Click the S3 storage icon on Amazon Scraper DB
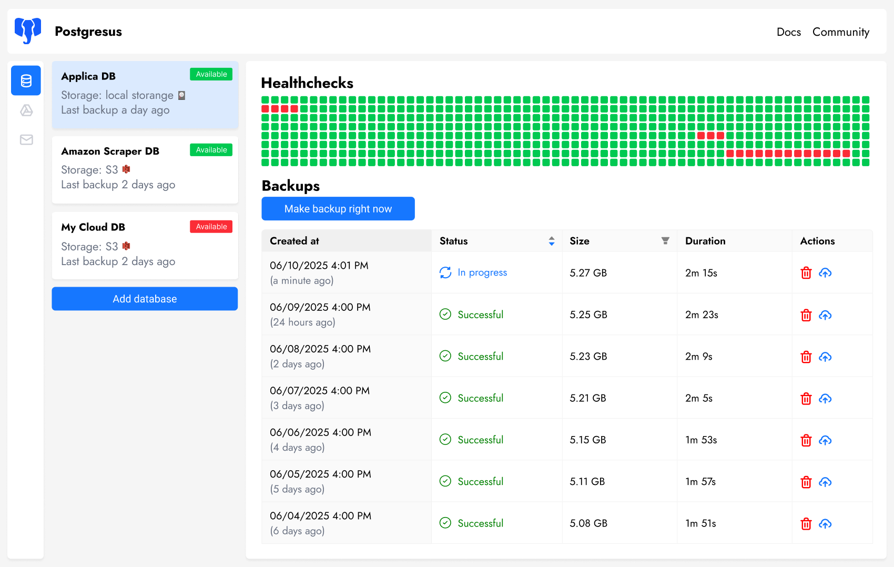Viewport: 894px width, 567px height. click(127, 169)
